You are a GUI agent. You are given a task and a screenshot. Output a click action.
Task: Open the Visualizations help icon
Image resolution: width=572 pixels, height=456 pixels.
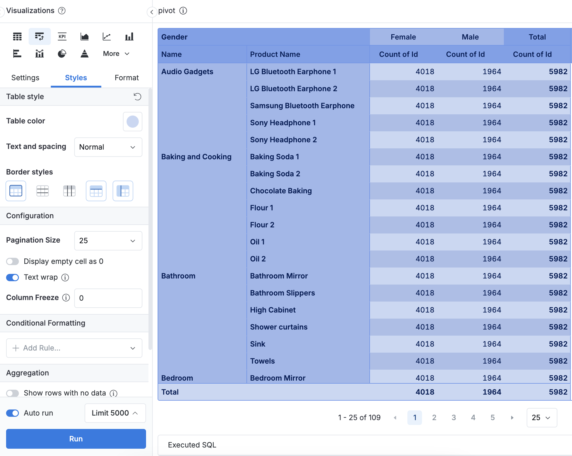click(62, 11)
